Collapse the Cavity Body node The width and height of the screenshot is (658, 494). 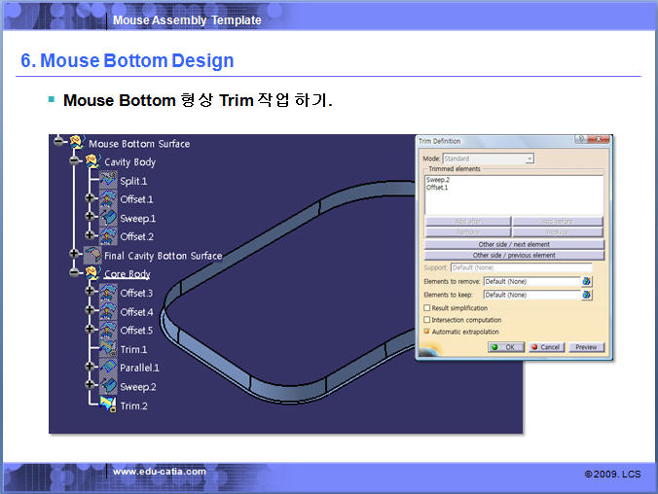(x=74, y=162)
